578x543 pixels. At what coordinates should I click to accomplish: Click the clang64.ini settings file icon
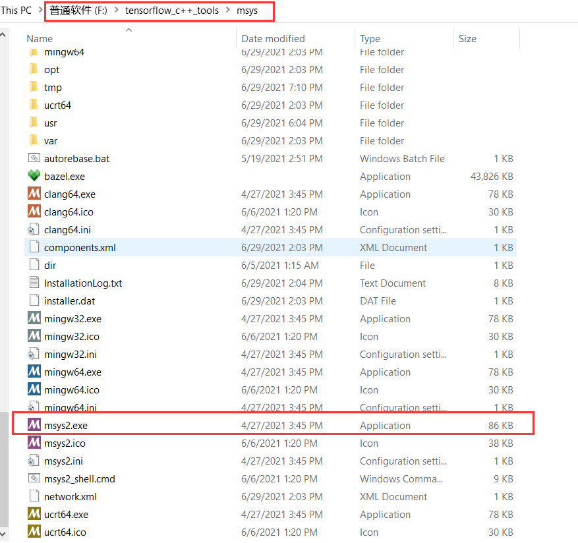click(34, 229)
